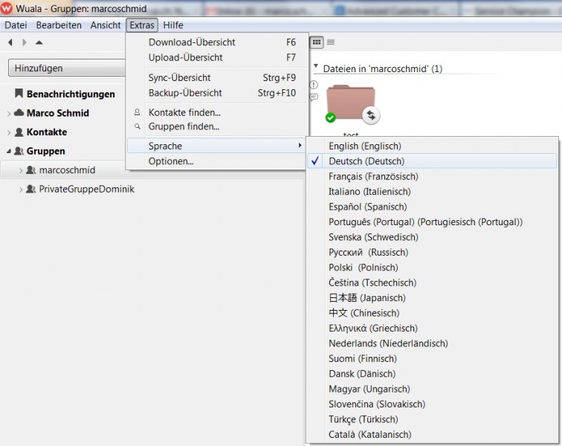This screenshot has width=562, height=446.
Task: Click the Benachrichtigungen bookmark icon
Action: 19,93
